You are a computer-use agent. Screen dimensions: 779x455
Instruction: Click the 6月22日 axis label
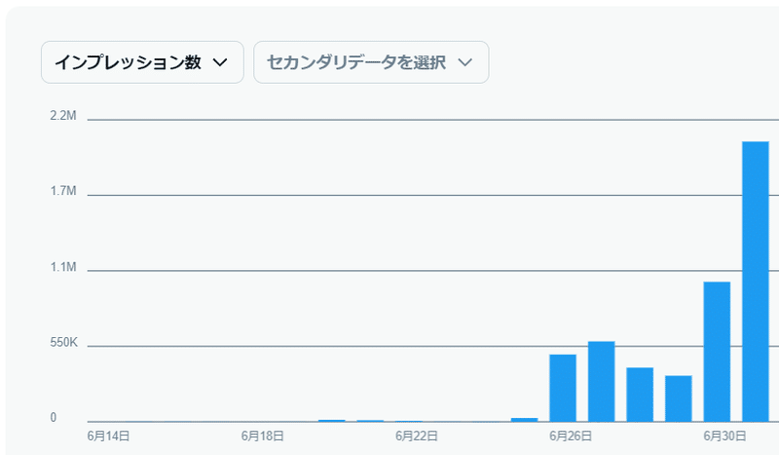click(417, 436)
